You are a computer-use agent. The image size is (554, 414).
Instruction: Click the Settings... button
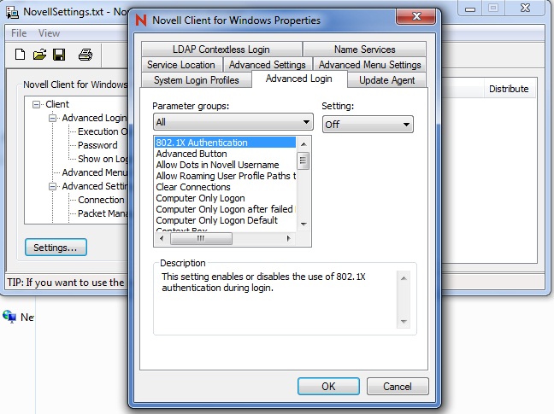pos(56,248)
